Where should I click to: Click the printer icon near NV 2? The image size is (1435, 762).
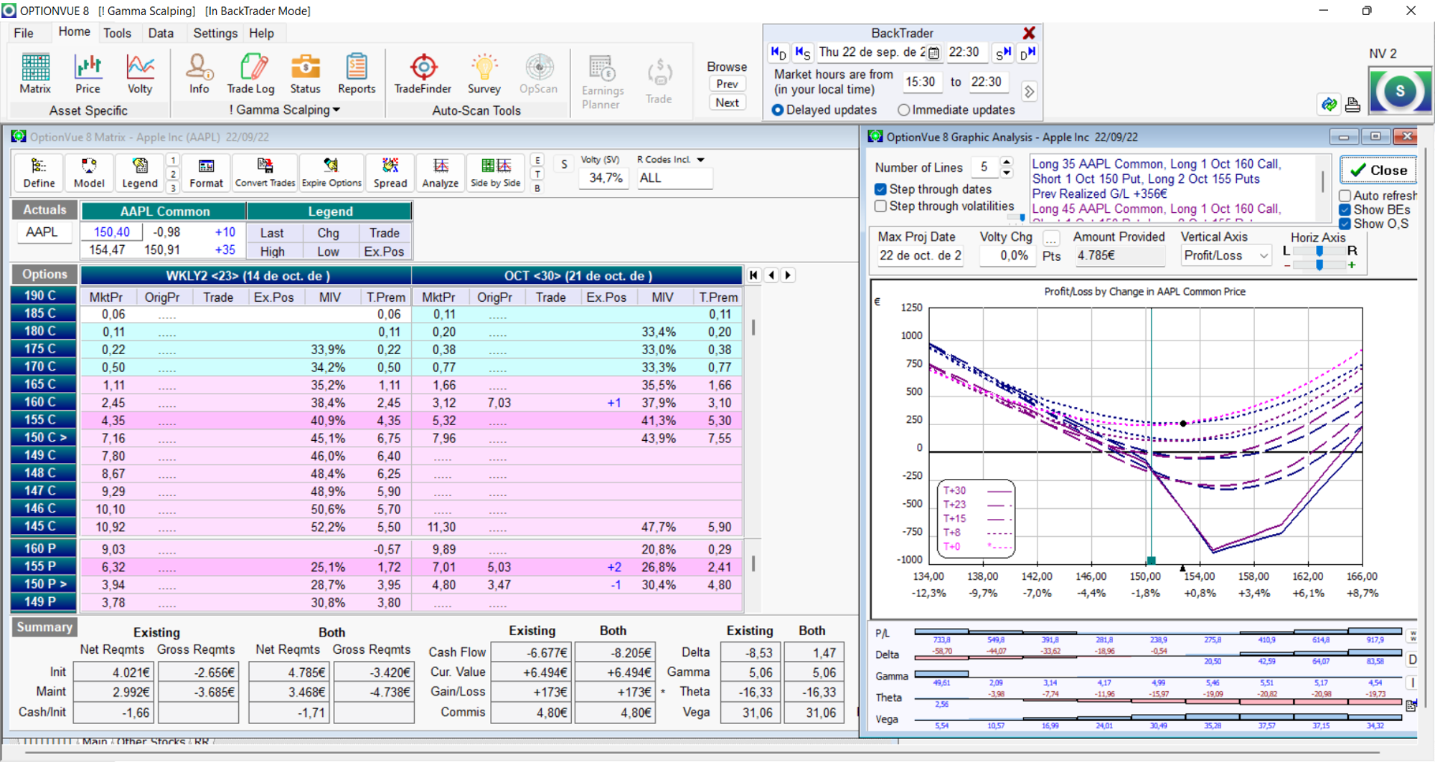[1352, 105]
